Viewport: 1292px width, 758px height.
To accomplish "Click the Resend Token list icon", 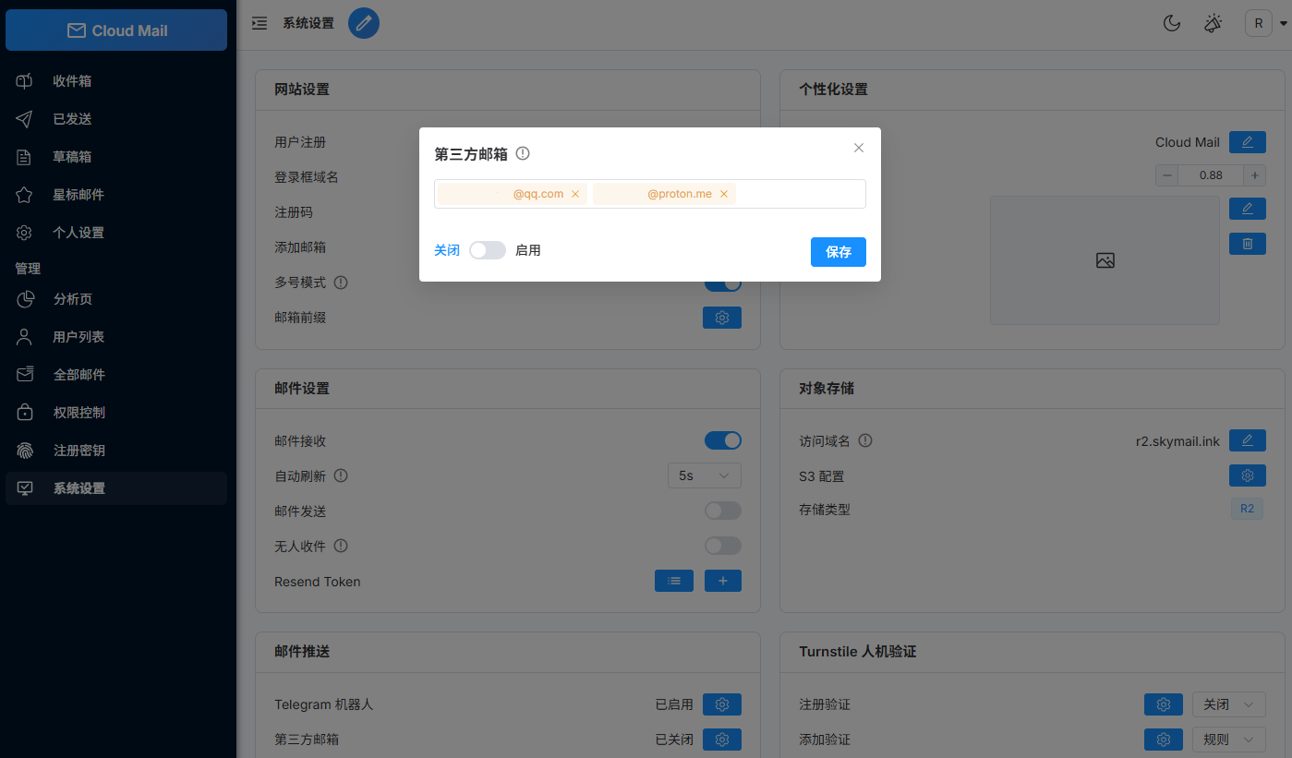I will click(673, 581).
